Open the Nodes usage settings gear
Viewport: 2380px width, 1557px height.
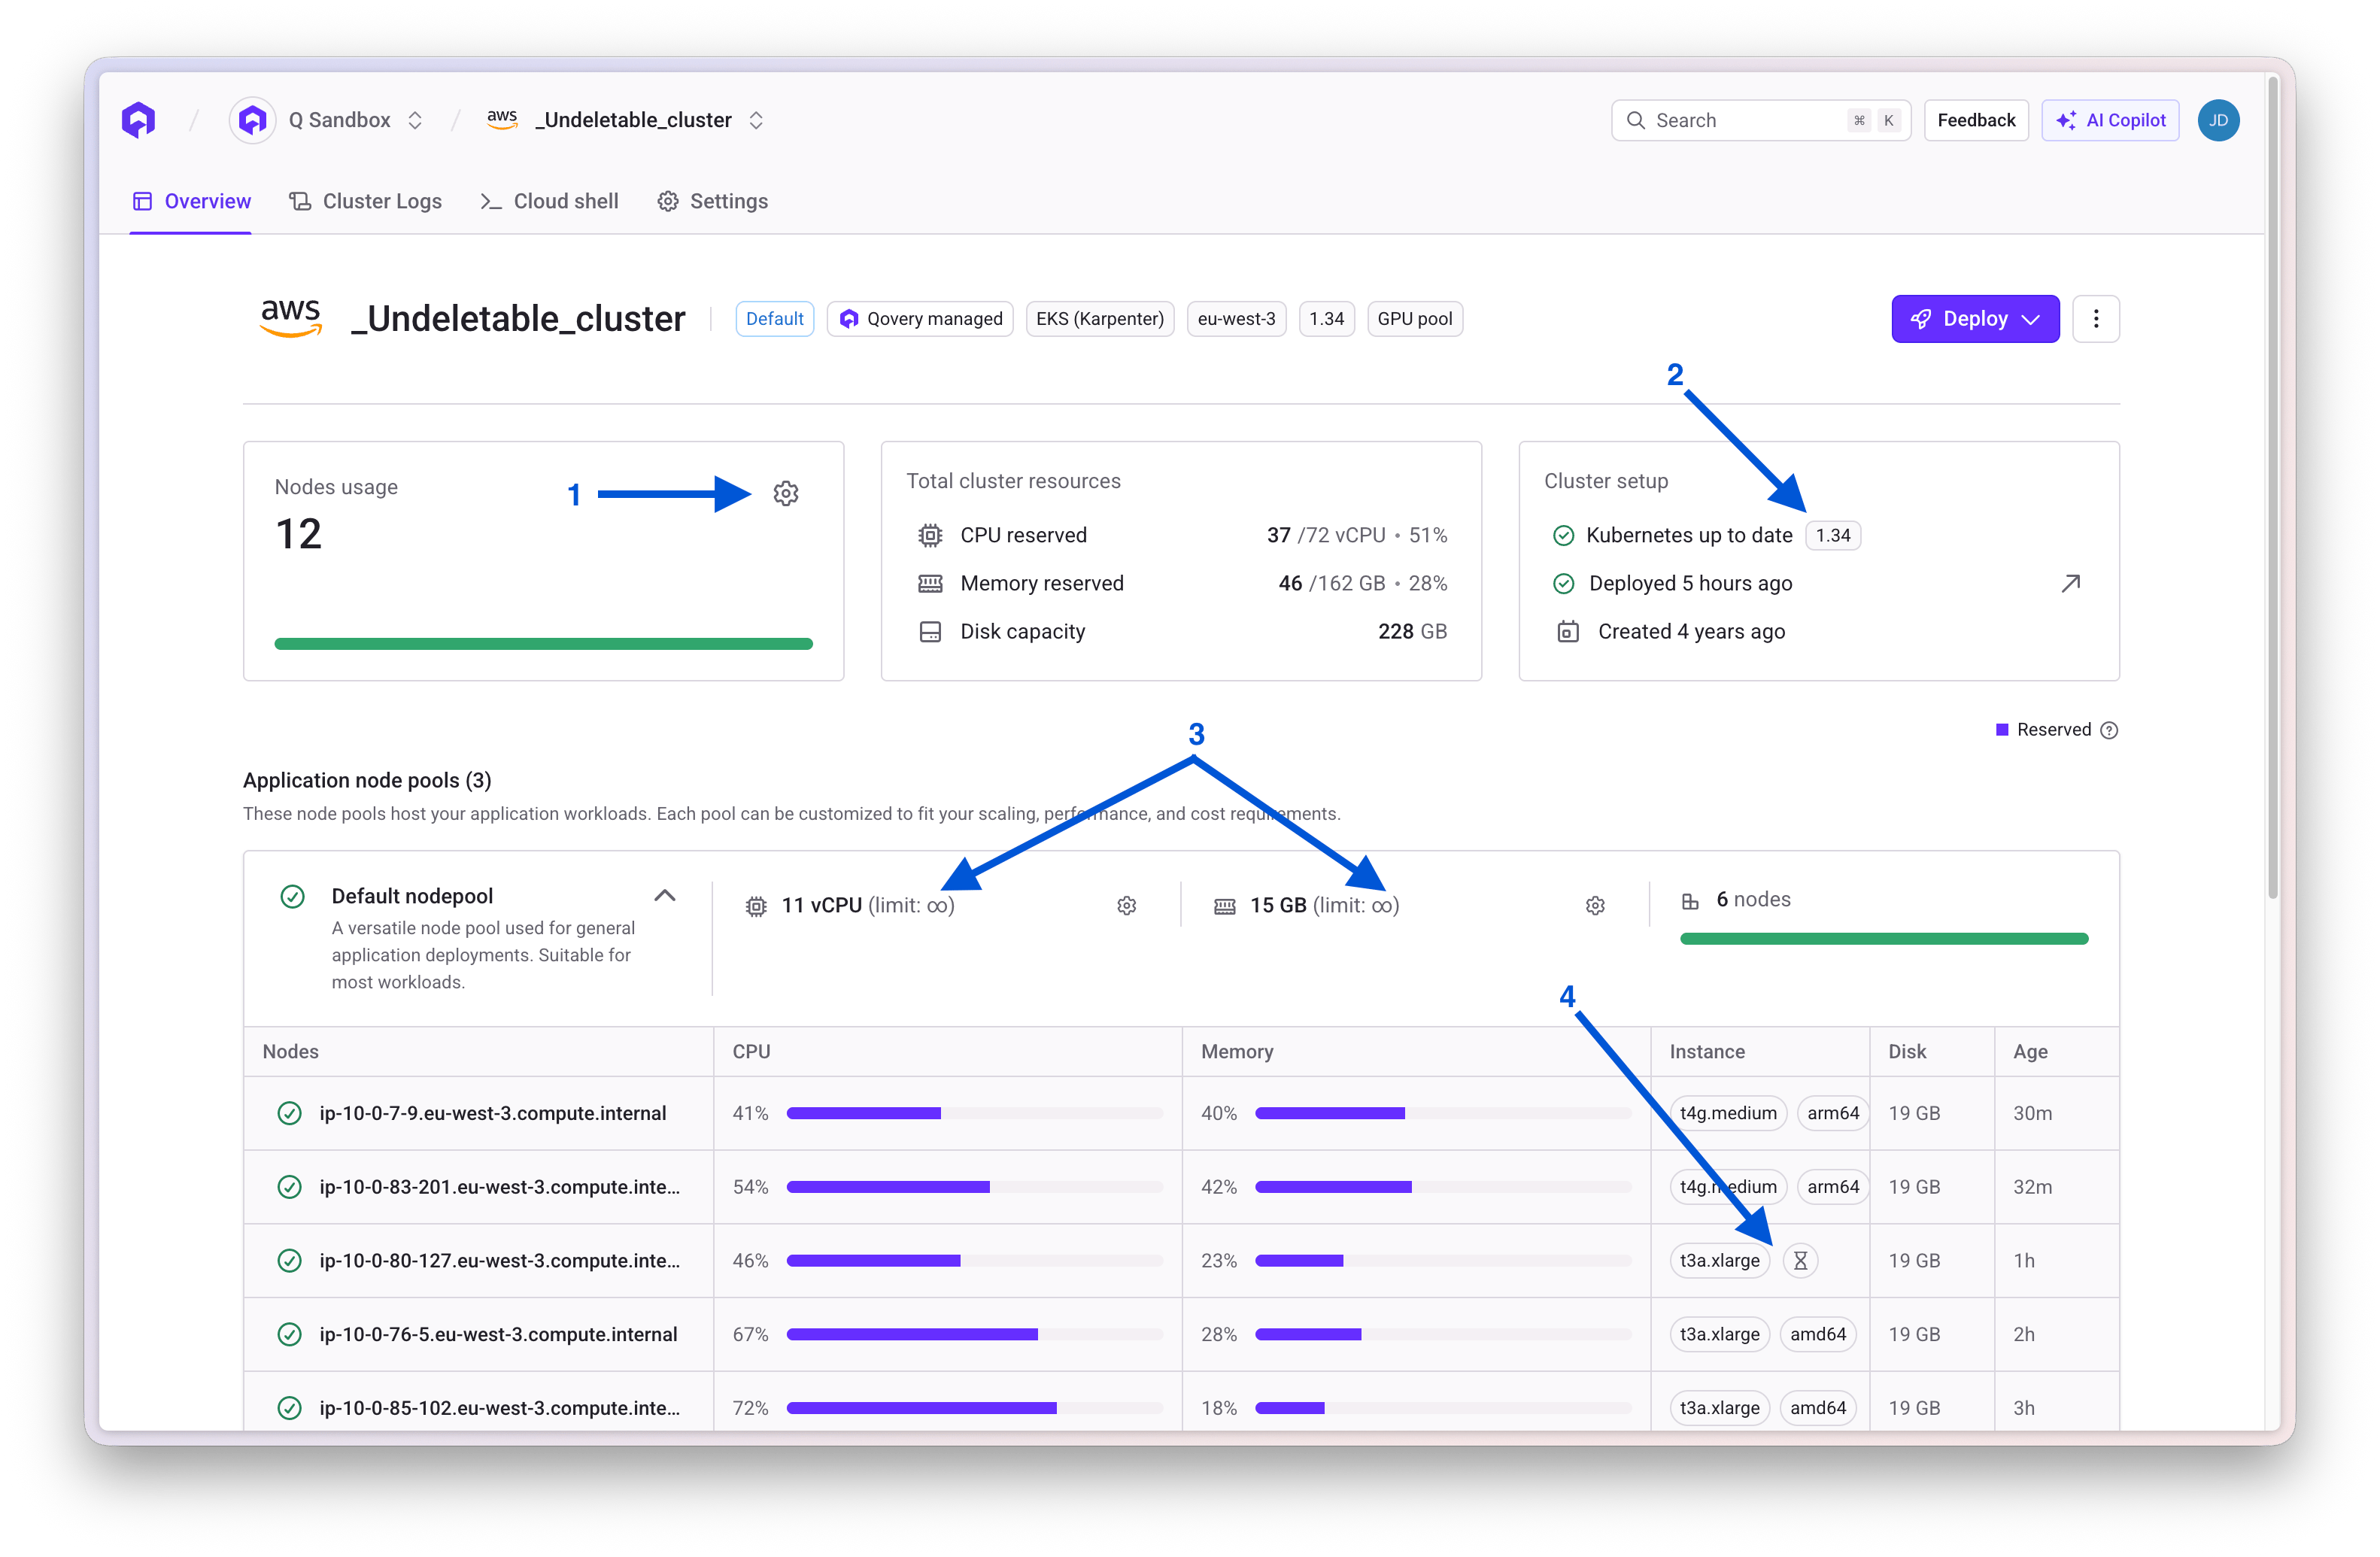click(x=786, y=493)
